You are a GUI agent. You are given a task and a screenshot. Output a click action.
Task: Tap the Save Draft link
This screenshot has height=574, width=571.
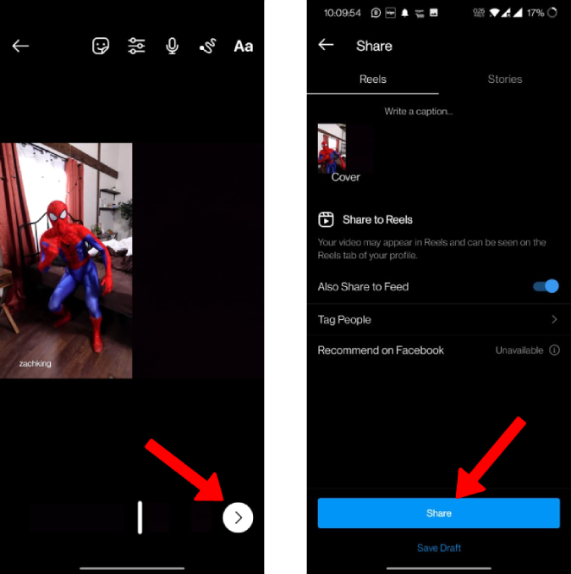(x=438, y=548)
